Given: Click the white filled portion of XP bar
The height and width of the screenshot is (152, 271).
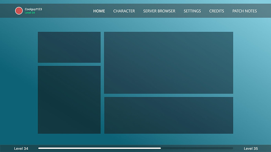Looking at the screenshot, I should pyautogui.click(x=99, y=148).
